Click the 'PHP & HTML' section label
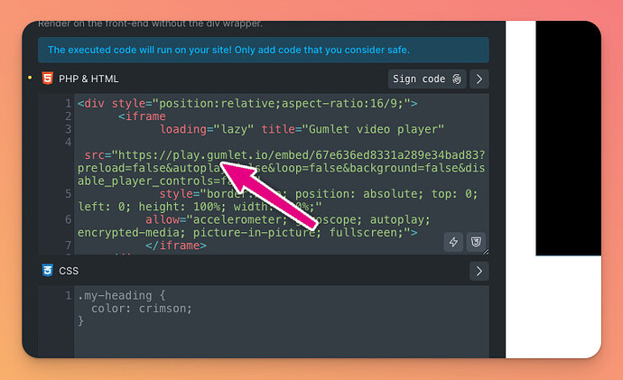This screenshot has height=380, width=623. [88, 79]
